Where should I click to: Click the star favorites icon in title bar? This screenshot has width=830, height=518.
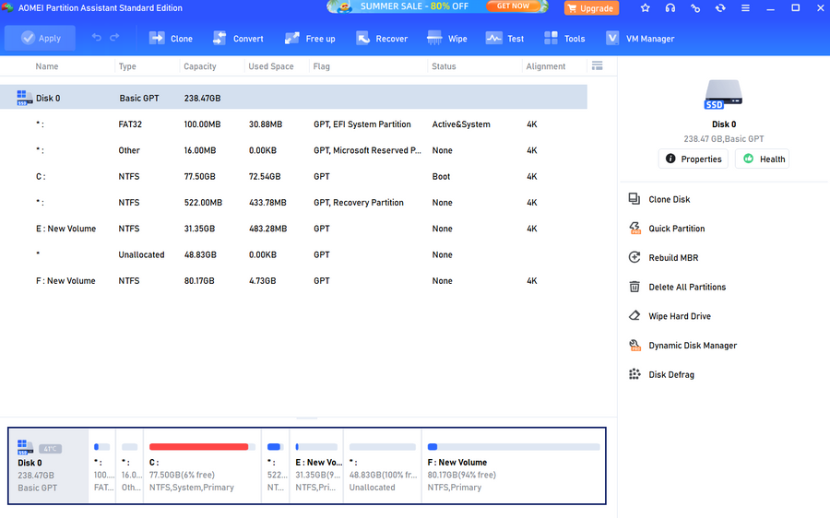(x=645, y=8)
